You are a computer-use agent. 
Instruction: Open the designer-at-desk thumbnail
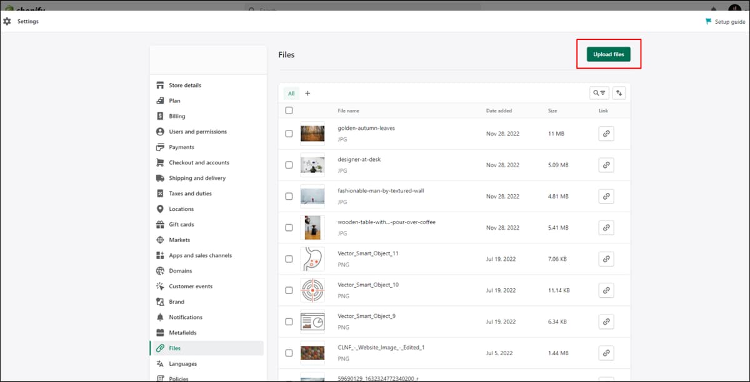pos(312,165)
